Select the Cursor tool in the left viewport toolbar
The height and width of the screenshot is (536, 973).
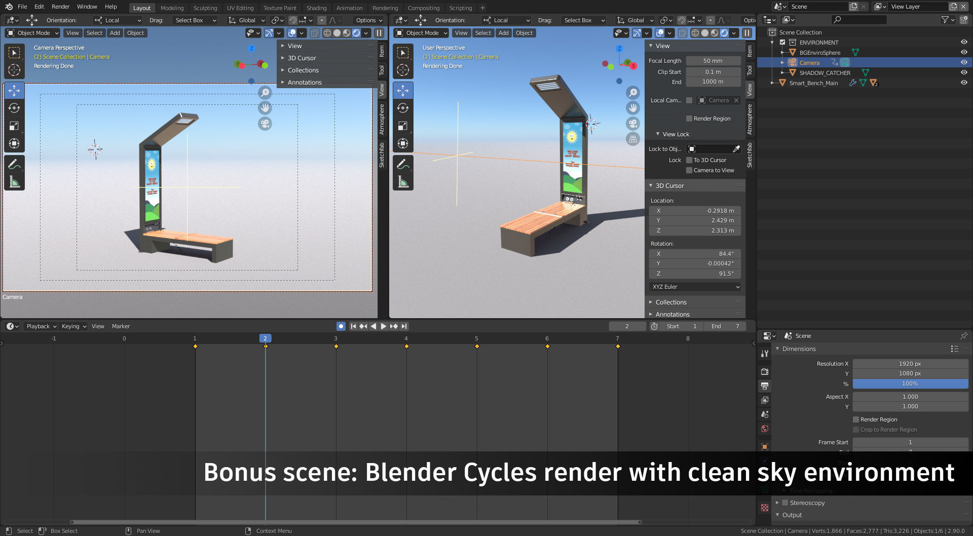pos(14,70)
